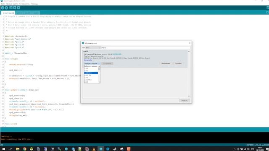269x151 pixels.
Task: Click 'Hard resetting via RTS pin...' console line
Action: (x=17, y=139)
